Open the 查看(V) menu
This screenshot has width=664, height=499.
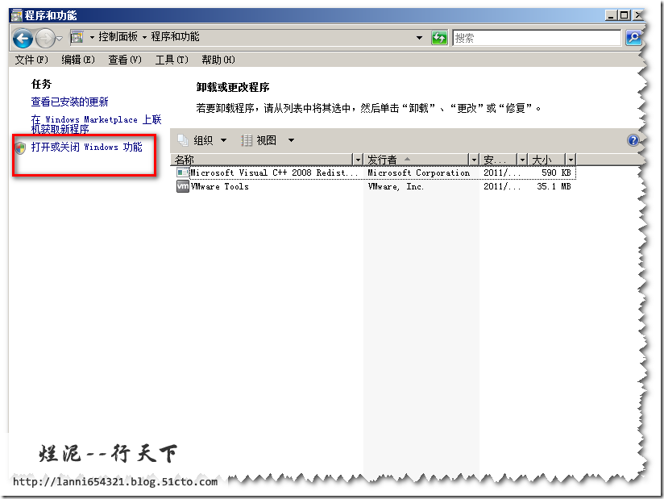click(125, 60)
